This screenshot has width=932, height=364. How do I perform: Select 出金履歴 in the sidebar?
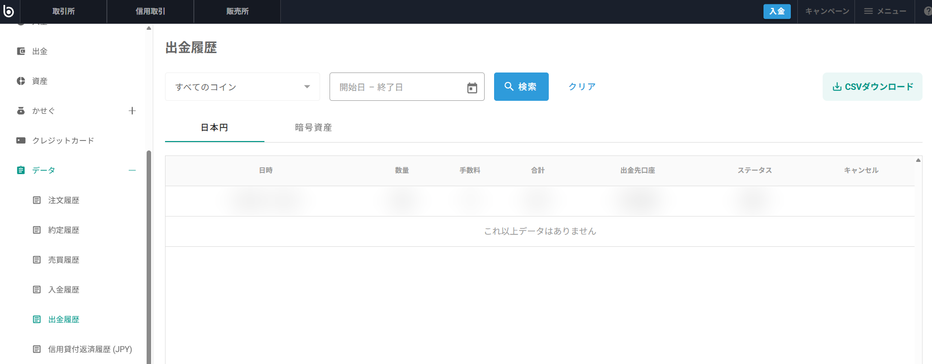click(64, 319)
